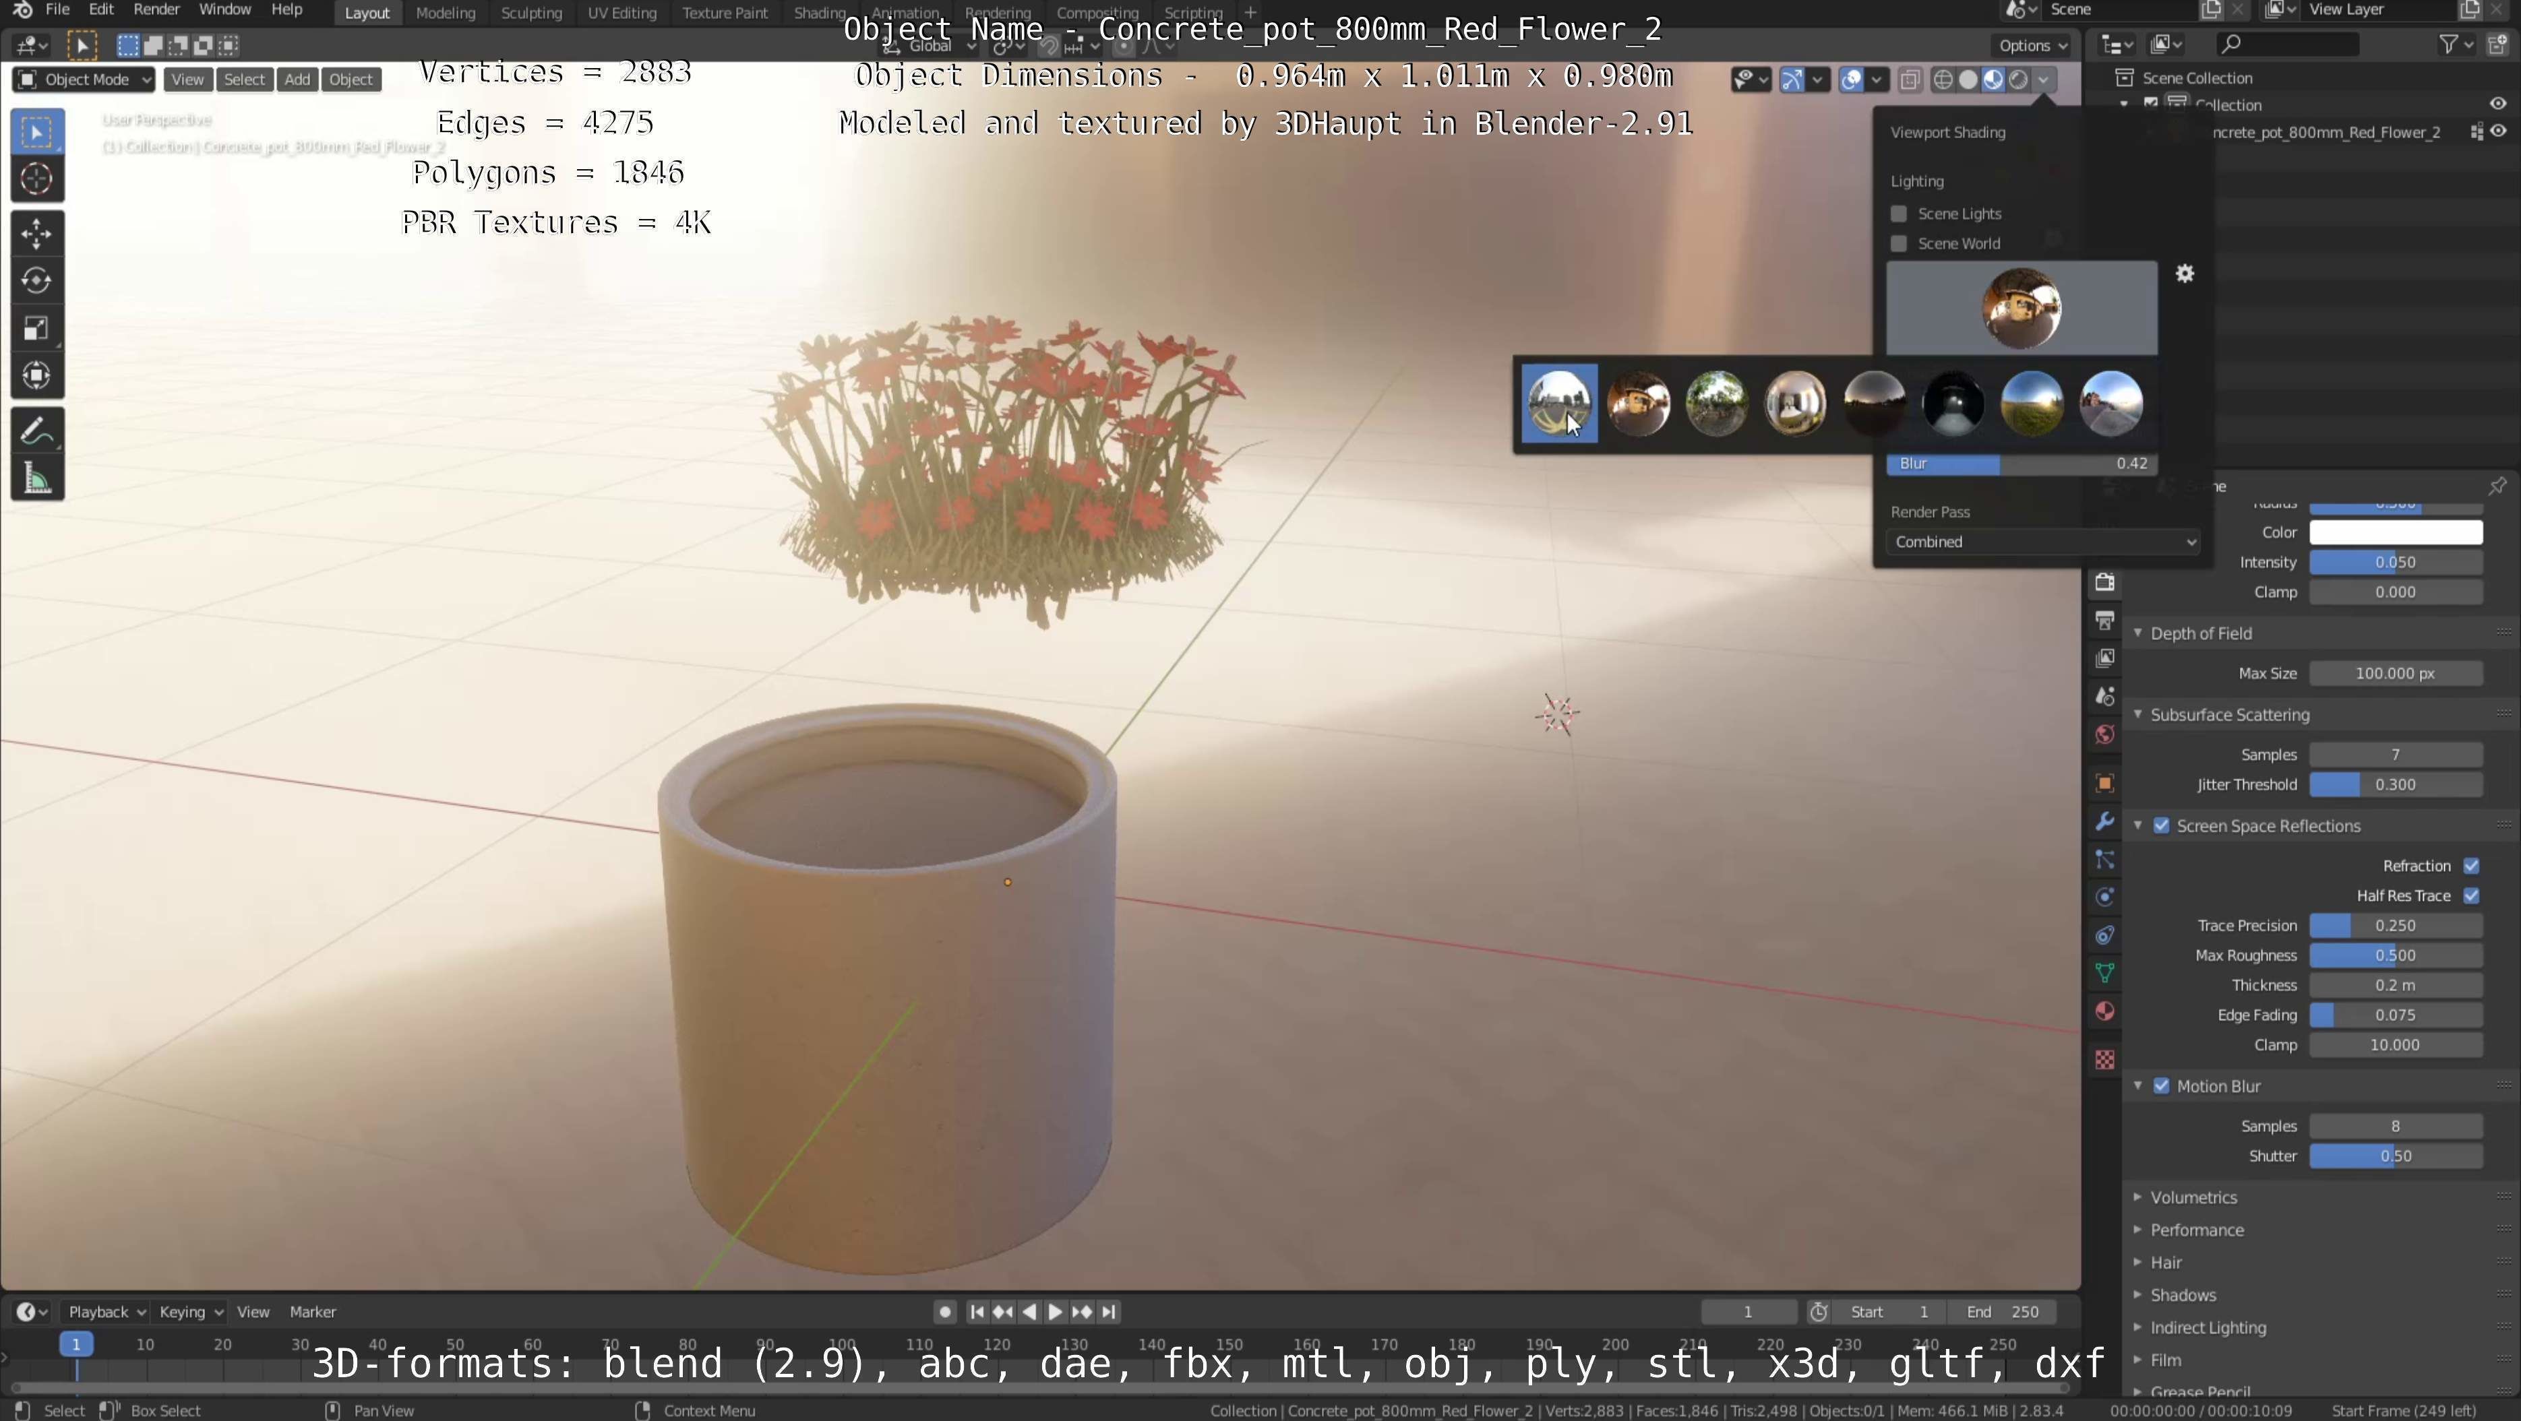This screenshot has width=2521, height=1421.
Task: Open Modifier properties tab
Action: [2105, 821]
